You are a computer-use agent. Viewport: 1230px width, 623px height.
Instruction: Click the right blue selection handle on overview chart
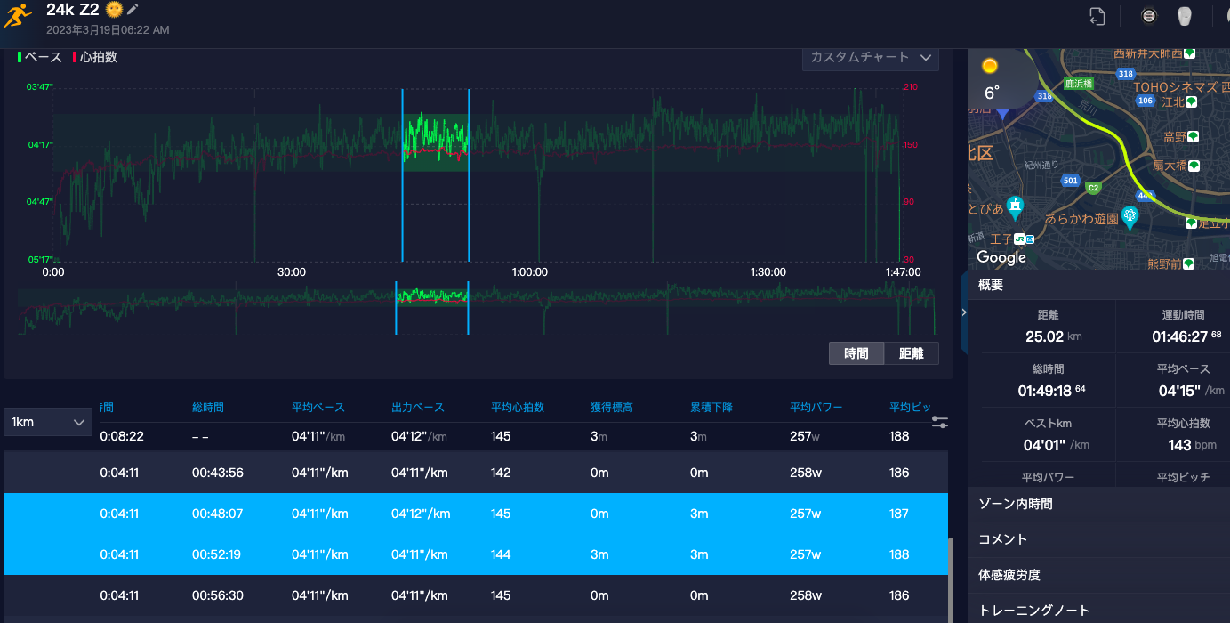[469, 308]
